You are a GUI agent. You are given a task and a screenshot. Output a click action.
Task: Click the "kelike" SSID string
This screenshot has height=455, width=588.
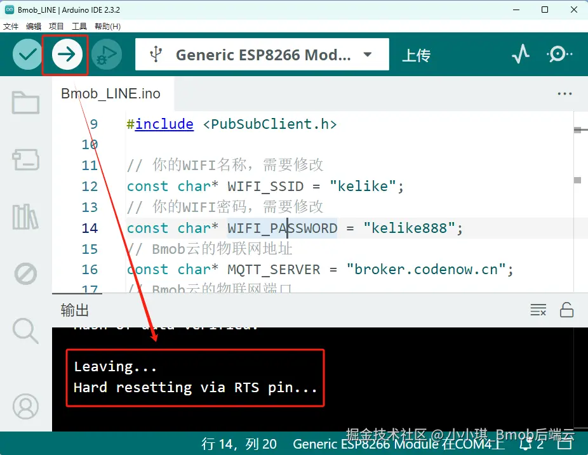(363, 187)
